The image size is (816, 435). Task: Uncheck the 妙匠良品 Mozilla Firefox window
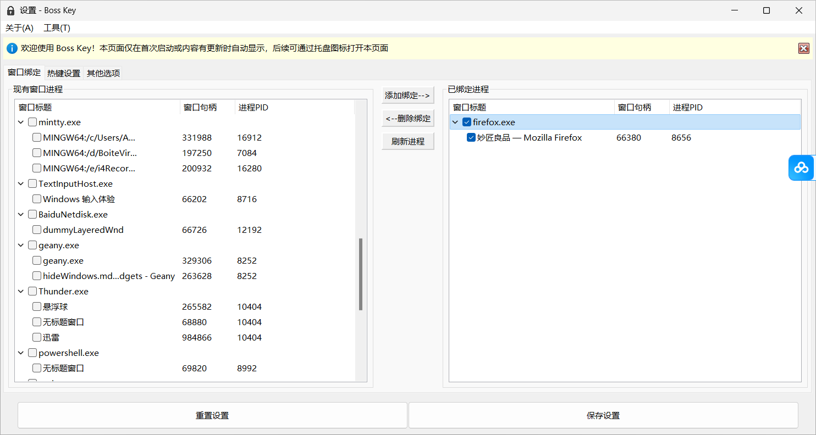tap(471, 137)
